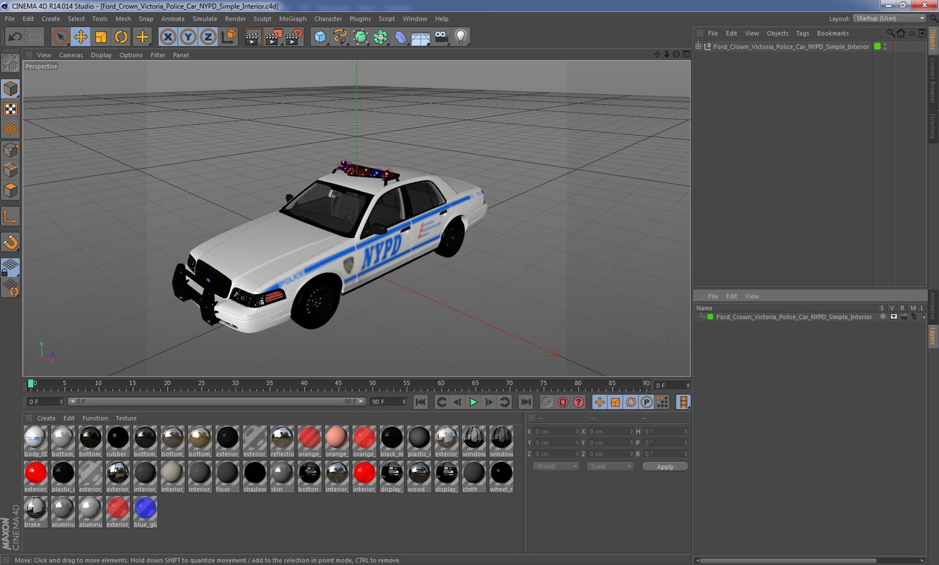
Task: Open the Object Manager Tags menu
Action: (x=802, y=33)
